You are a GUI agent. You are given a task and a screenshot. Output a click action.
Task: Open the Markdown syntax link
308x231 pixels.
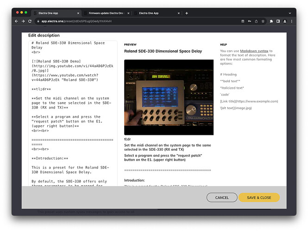point(254,51)
